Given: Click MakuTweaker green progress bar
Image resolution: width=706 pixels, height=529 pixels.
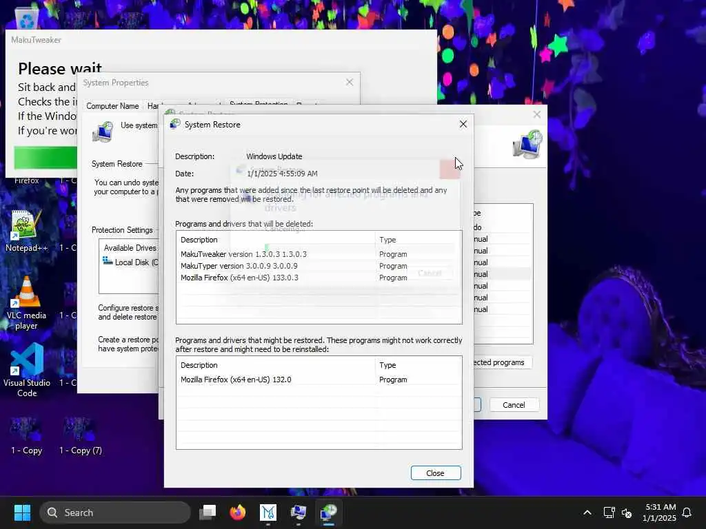Looking at the screenshot, I should (46, 158).
